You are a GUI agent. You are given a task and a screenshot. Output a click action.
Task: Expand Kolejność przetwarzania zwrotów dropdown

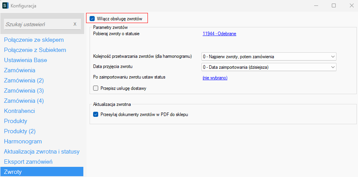pos(269,57)
